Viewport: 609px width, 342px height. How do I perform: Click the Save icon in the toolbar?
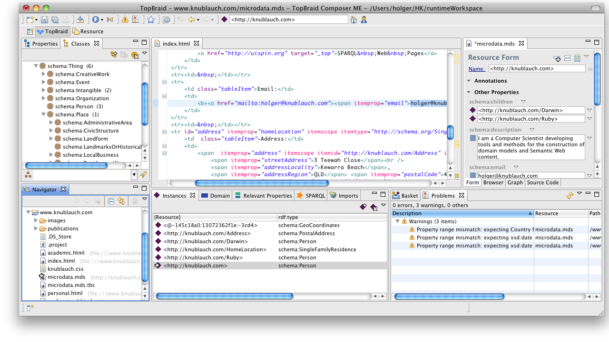pos(44,19)
